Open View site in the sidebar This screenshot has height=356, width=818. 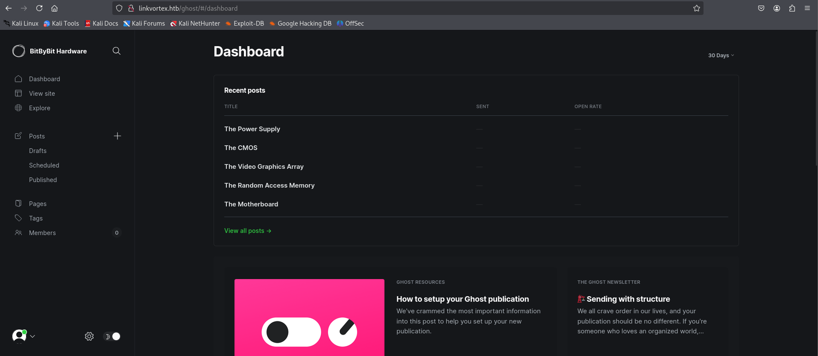click(42, 94)
